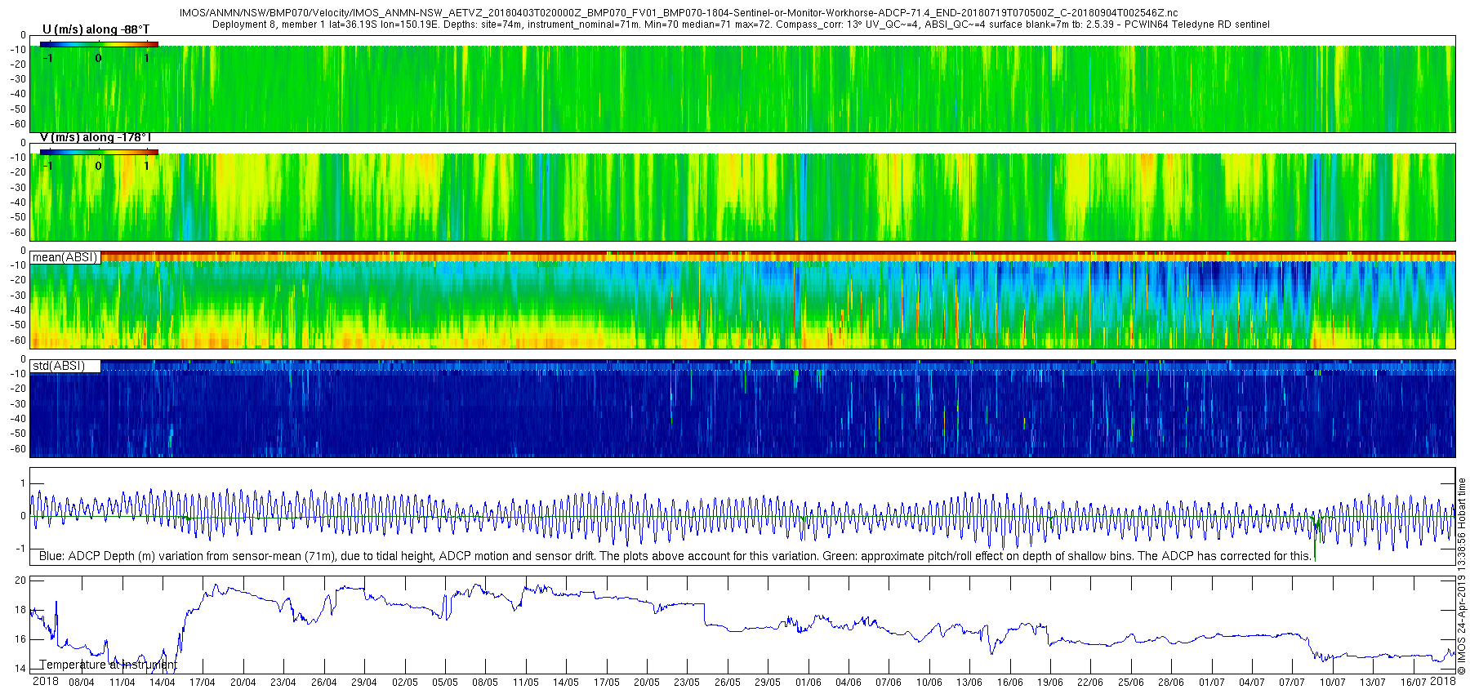Click the "18" tick on the temperature axis
This screenshot has width=1470, height=694.
coord(20,610)
